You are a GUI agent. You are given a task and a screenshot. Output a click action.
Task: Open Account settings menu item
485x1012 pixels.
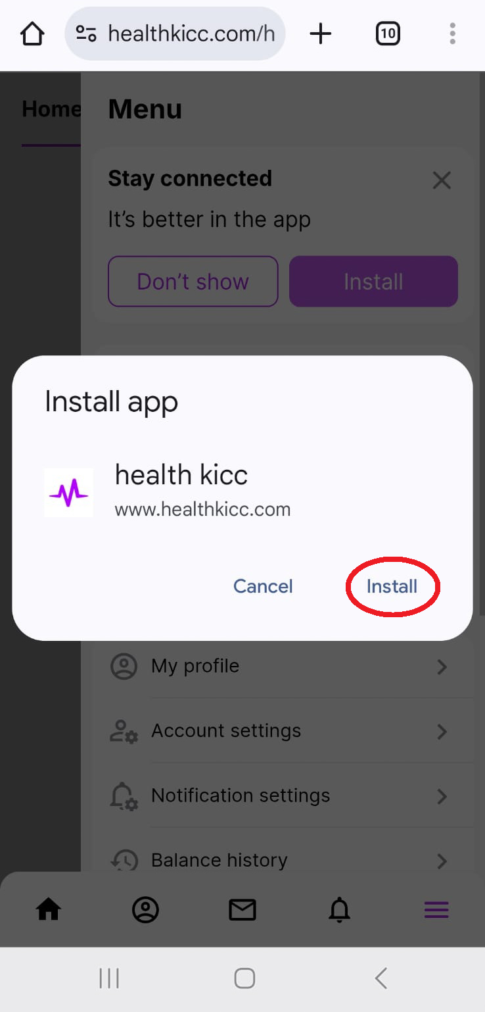click(x=283, y=731)
